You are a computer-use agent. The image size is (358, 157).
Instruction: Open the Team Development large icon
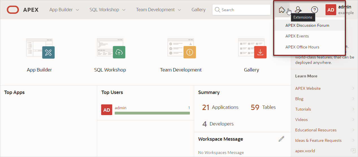click(181, 49)
